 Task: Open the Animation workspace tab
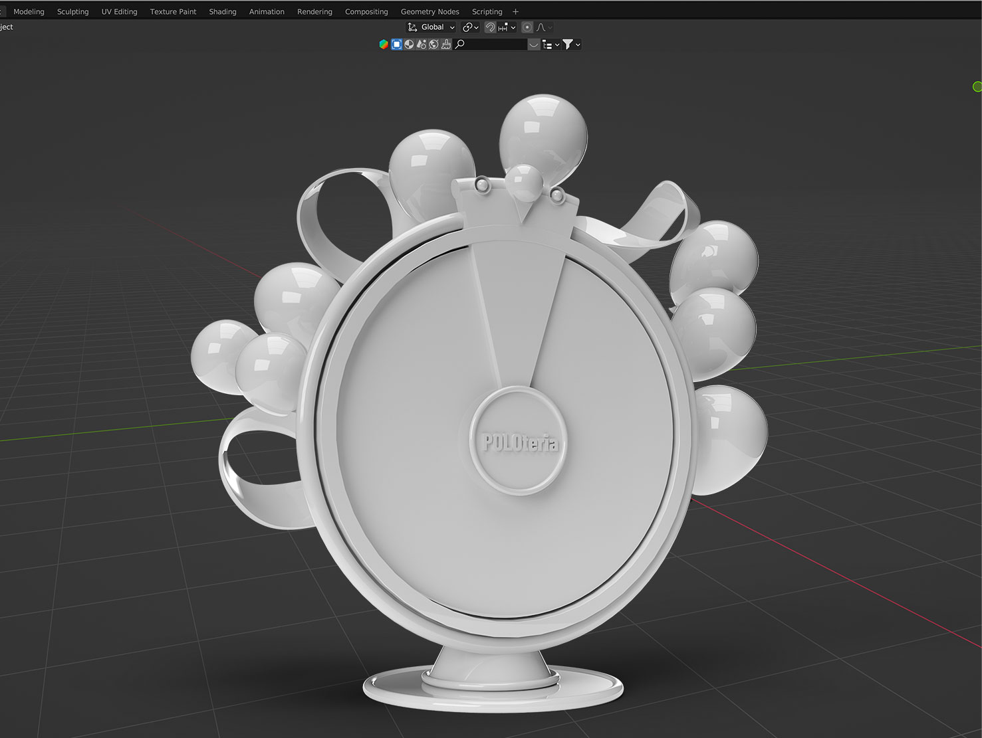266,11
